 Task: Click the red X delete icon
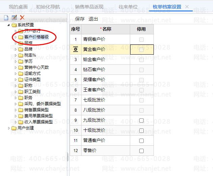click(x=22, y=18)
